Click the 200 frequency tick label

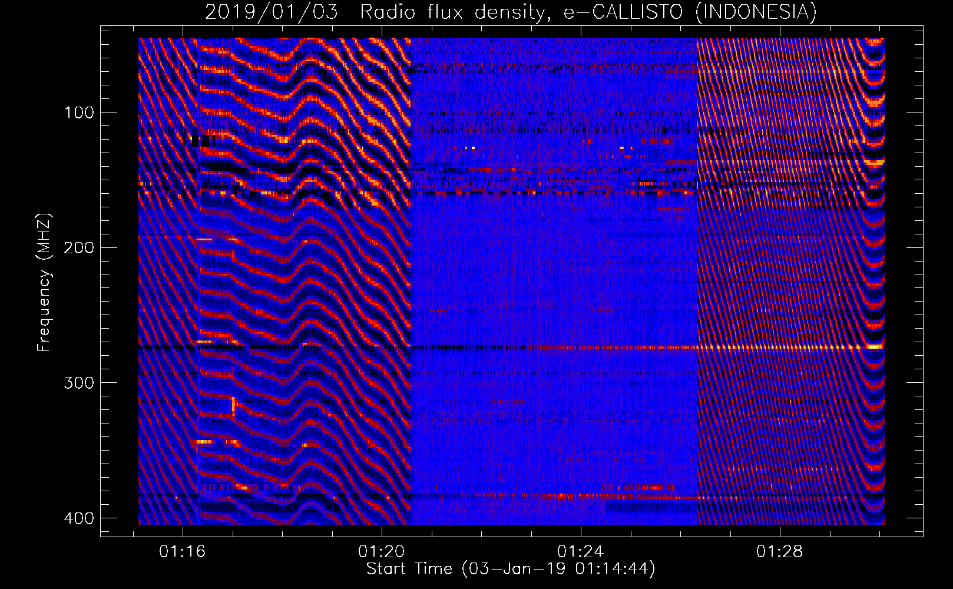pyautogui.click(x=79, y=247)
